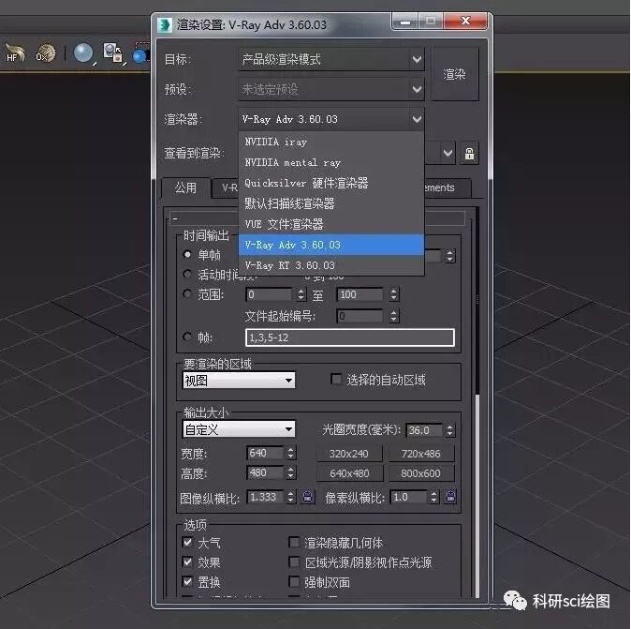Set output preset 320x240
631x629 pixels.
[x=349, y=454]
